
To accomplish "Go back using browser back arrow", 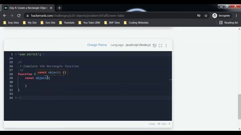I will click(x=5, y=16).
